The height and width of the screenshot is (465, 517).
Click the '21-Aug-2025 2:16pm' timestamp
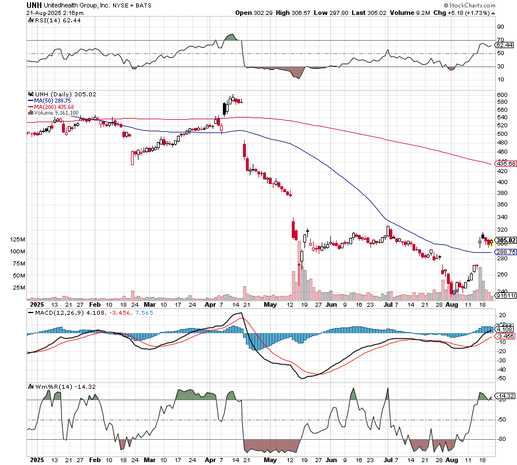(55, 13)
